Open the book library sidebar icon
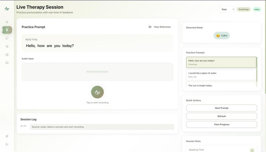 (7, 63)
